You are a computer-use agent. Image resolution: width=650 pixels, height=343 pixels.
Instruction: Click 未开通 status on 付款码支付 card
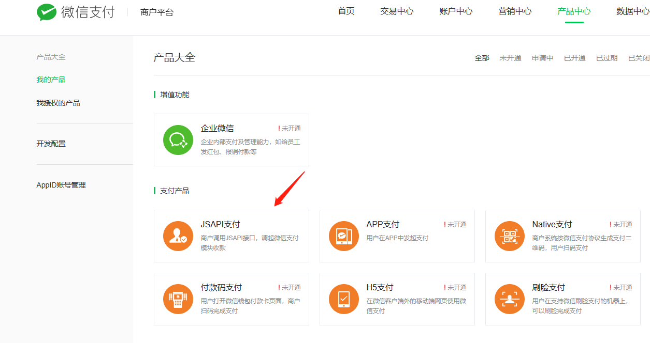[290, 288]
